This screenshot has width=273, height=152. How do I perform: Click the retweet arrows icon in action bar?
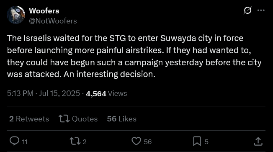[75, 141]
